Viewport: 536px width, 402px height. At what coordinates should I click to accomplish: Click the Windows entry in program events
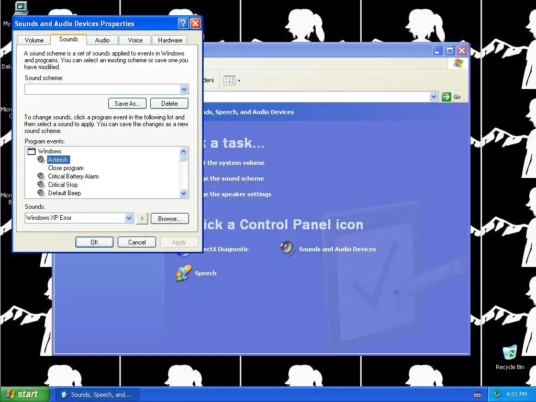[x=50, y=151]
